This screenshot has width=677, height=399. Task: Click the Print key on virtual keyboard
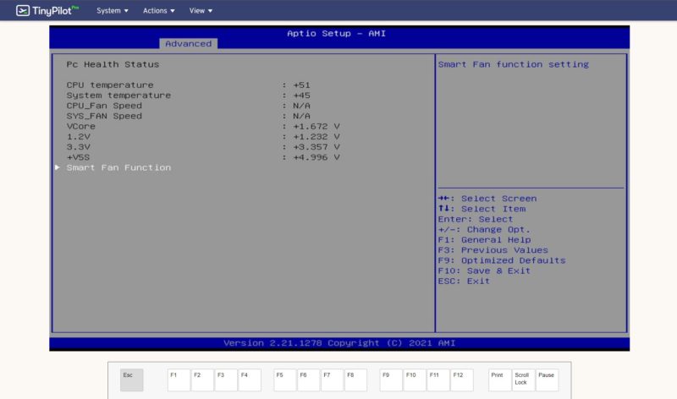[499, 380]
